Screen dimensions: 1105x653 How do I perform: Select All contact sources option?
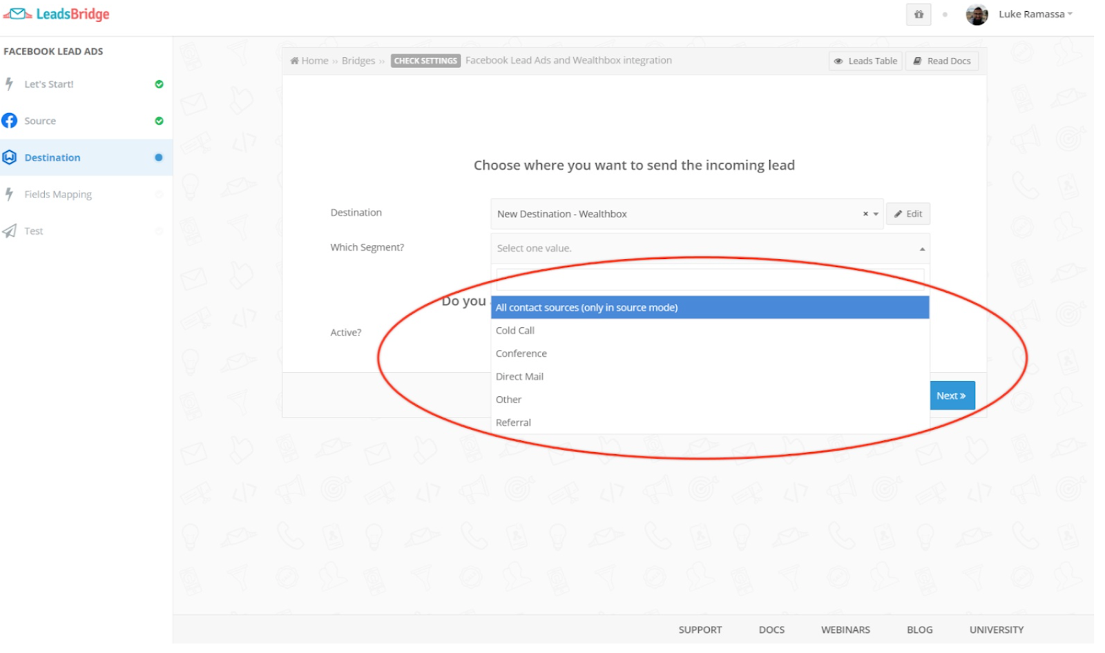(710, 308)
